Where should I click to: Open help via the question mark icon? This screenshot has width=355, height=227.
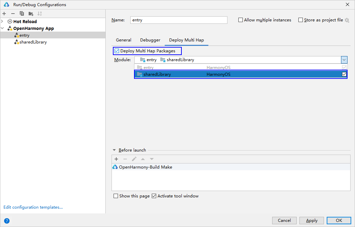pyautogui.click(x=7, y=221)
